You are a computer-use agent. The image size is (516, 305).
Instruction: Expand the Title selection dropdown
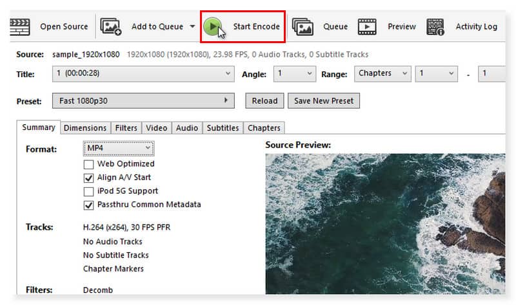click(143, 74)
